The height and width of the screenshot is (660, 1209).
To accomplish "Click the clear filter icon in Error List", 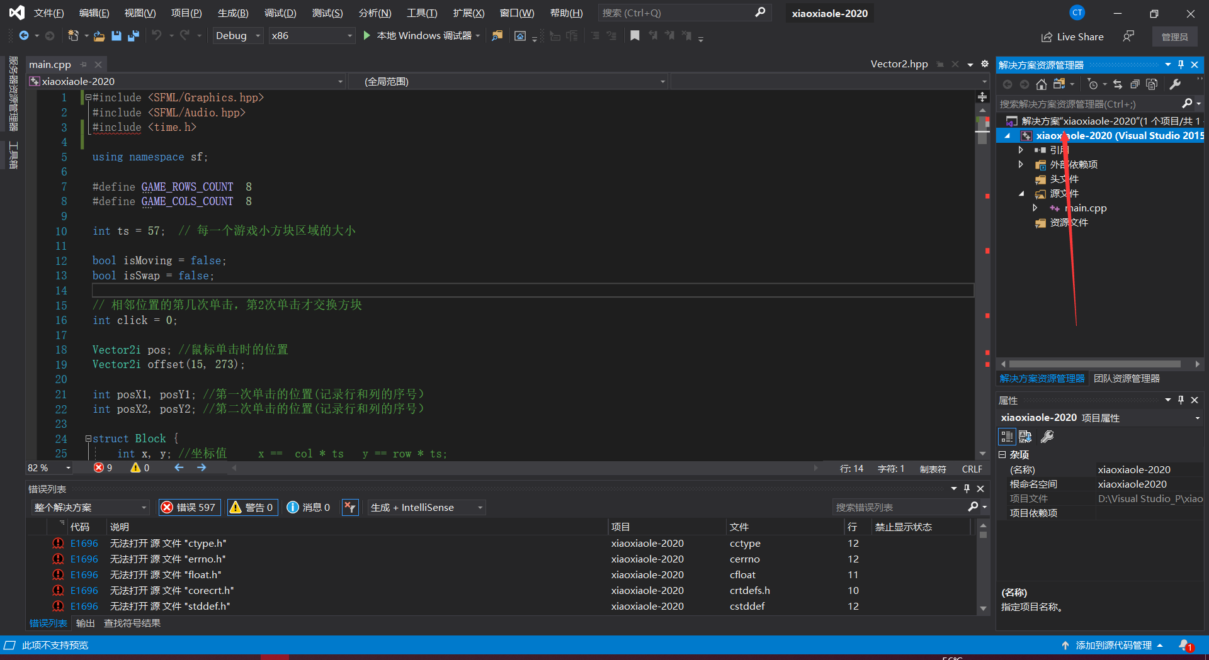I will click(x=350, y=507).
